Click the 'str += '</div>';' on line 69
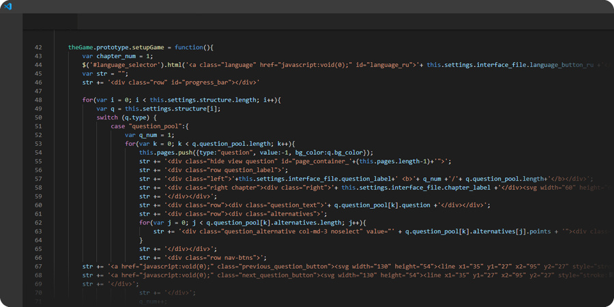614x307 pixels. click(x=111, y=284)
